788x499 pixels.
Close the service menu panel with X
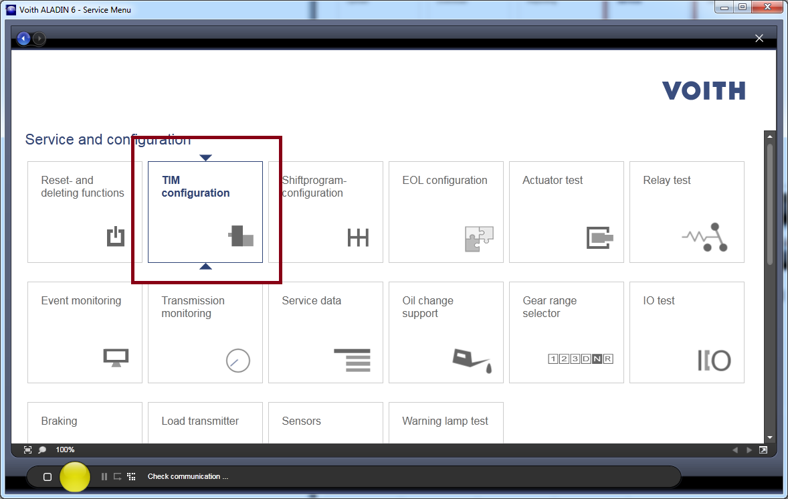(759, 38)
